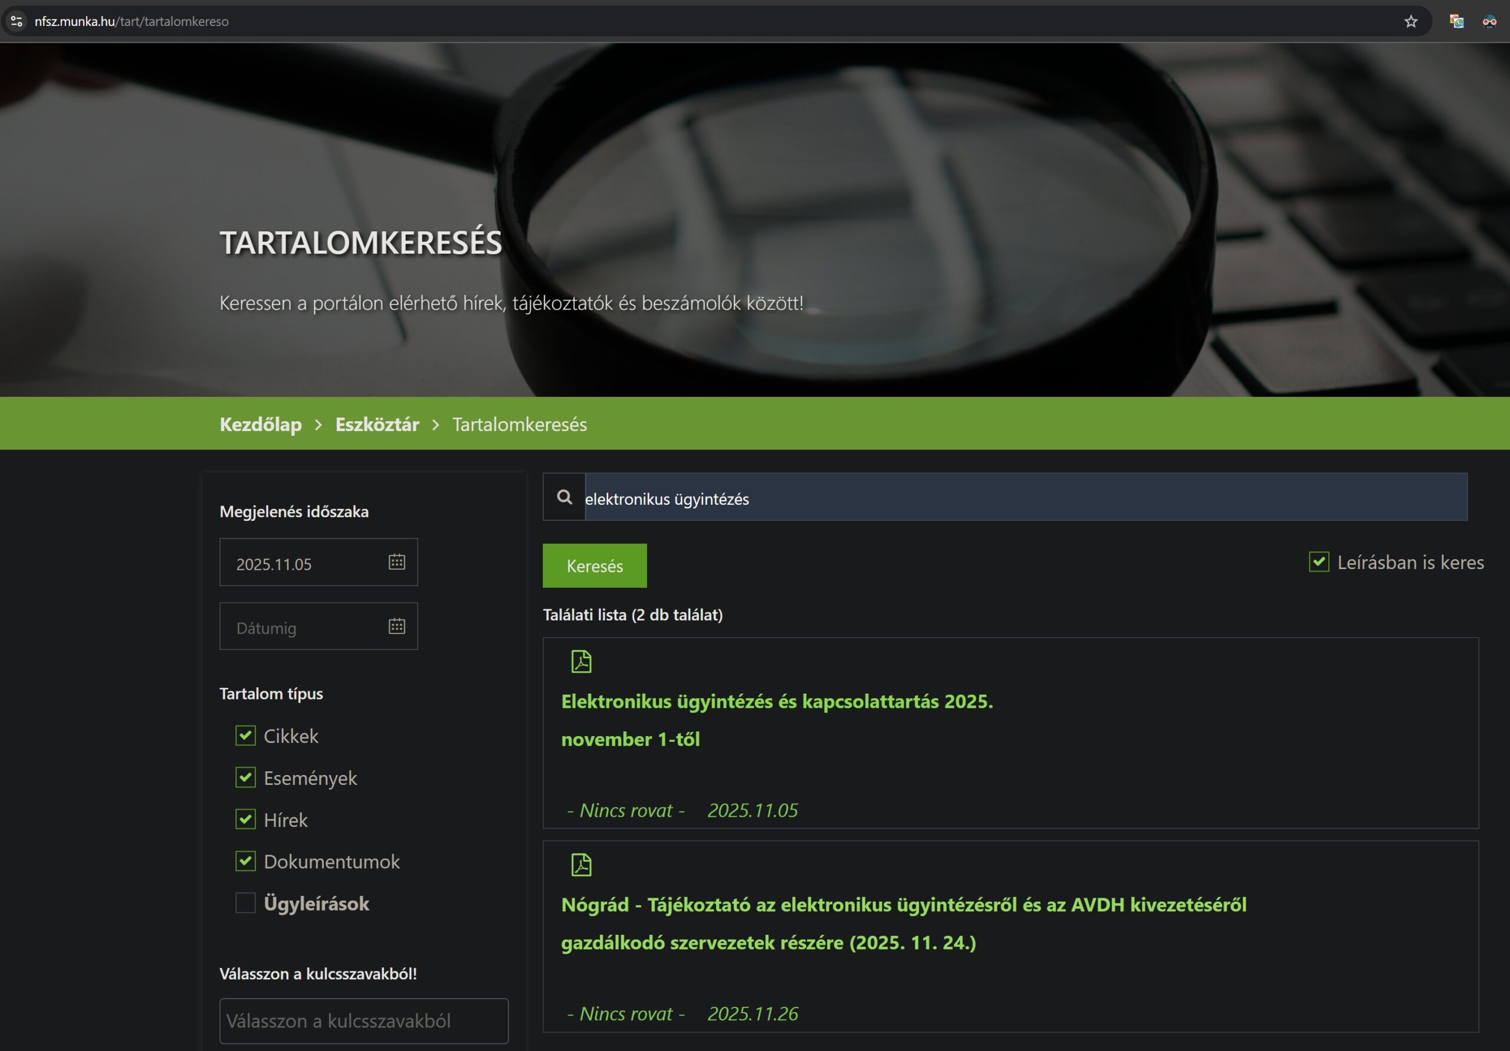Open the Nógrád - Tájékoztató result link
Image resolution: width=1510 pixels, height=1051 pixels.
click(x=903, y=905)
